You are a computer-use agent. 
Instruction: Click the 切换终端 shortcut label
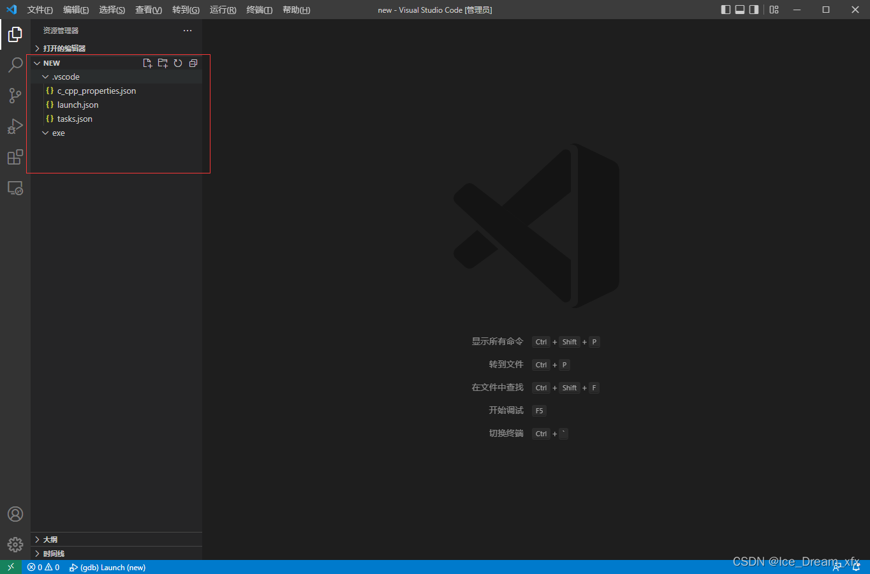click(x=506, y=434)
